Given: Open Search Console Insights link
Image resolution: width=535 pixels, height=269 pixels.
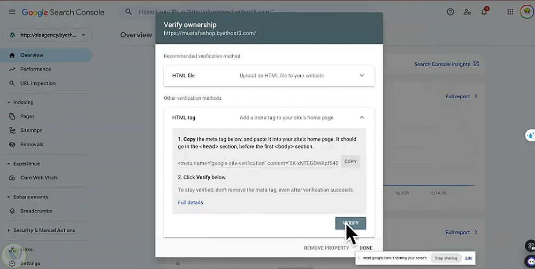Looking at the screenshot, I should click(442, 64).
